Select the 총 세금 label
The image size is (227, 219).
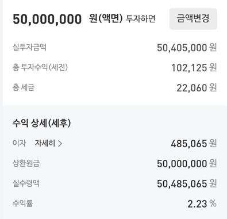[24, 87]
